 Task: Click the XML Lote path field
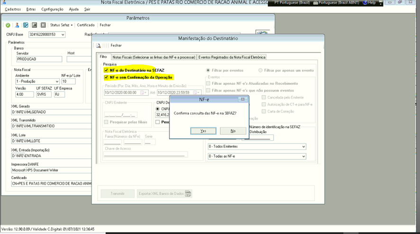pos(51,141)
